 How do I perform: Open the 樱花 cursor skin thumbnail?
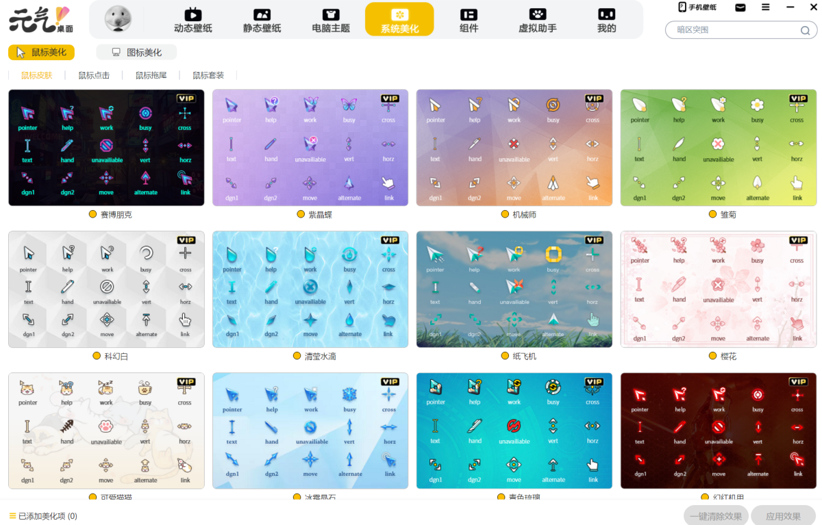pos(719,290)
